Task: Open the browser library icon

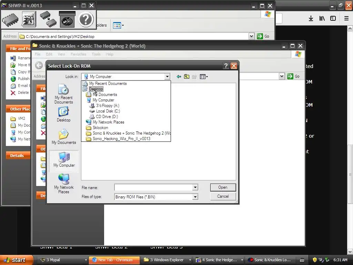Action: click(322, 19)
